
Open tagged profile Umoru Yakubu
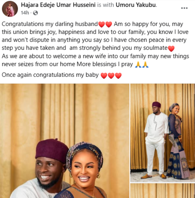coord(136,5)
